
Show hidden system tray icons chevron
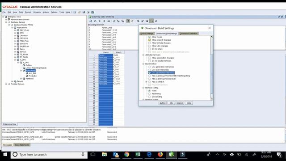click(x=218, y=154)
